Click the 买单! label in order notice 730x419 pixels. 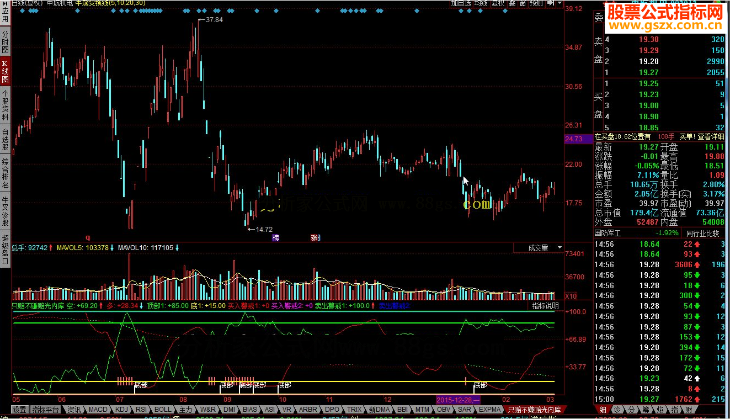pyautogui.click(x=686, y=136)
